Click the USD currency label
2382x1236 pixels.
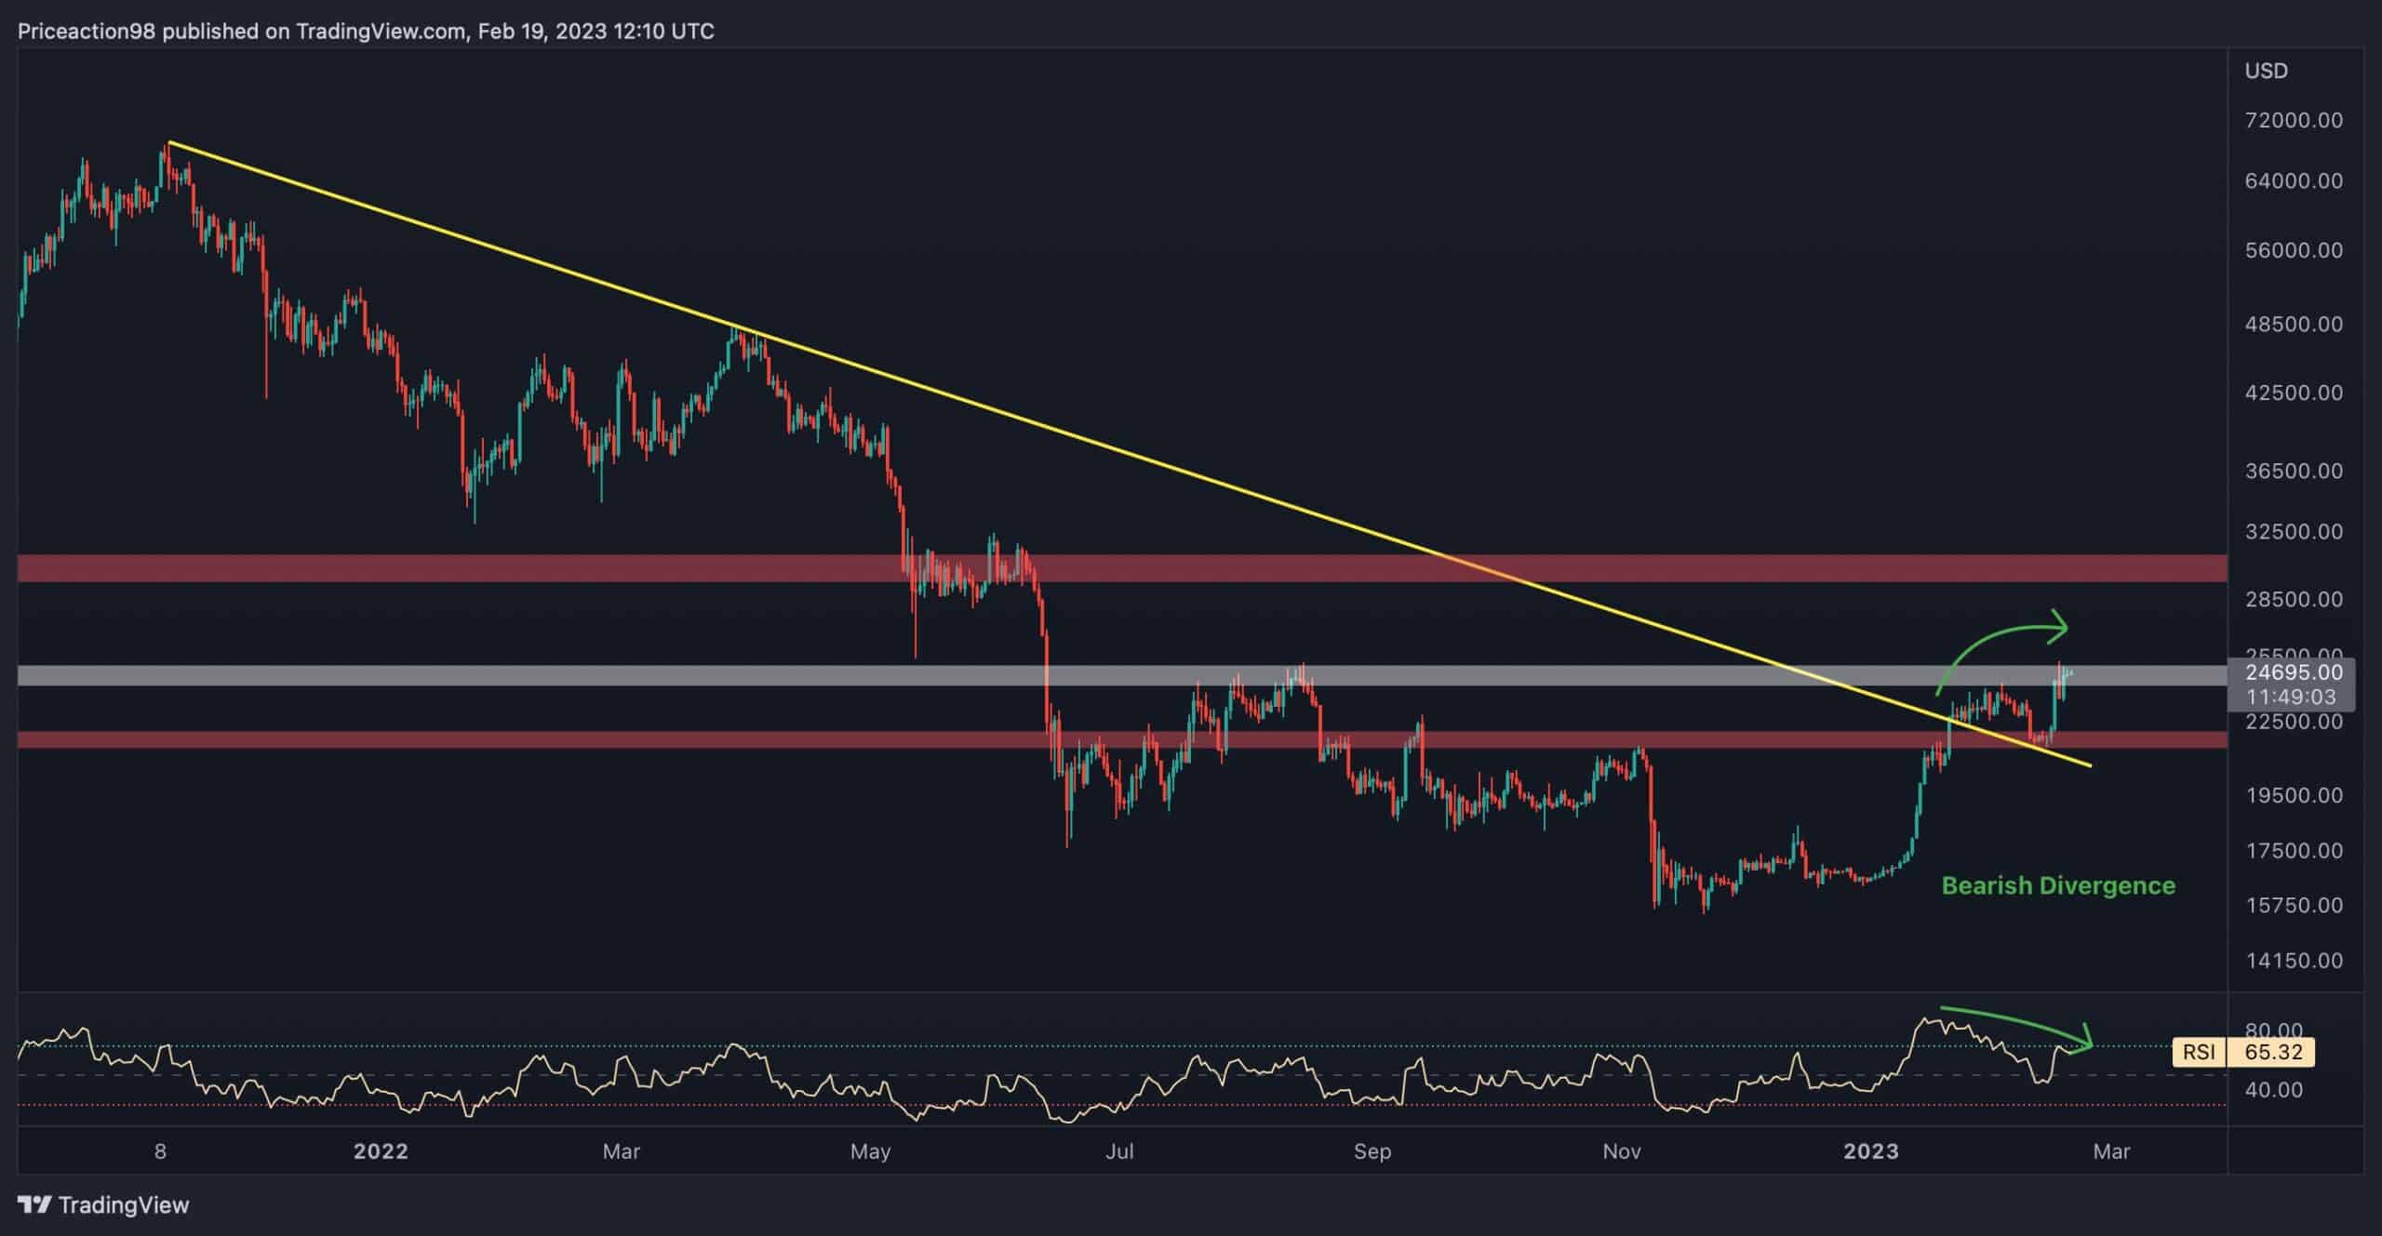[2266, 71]
